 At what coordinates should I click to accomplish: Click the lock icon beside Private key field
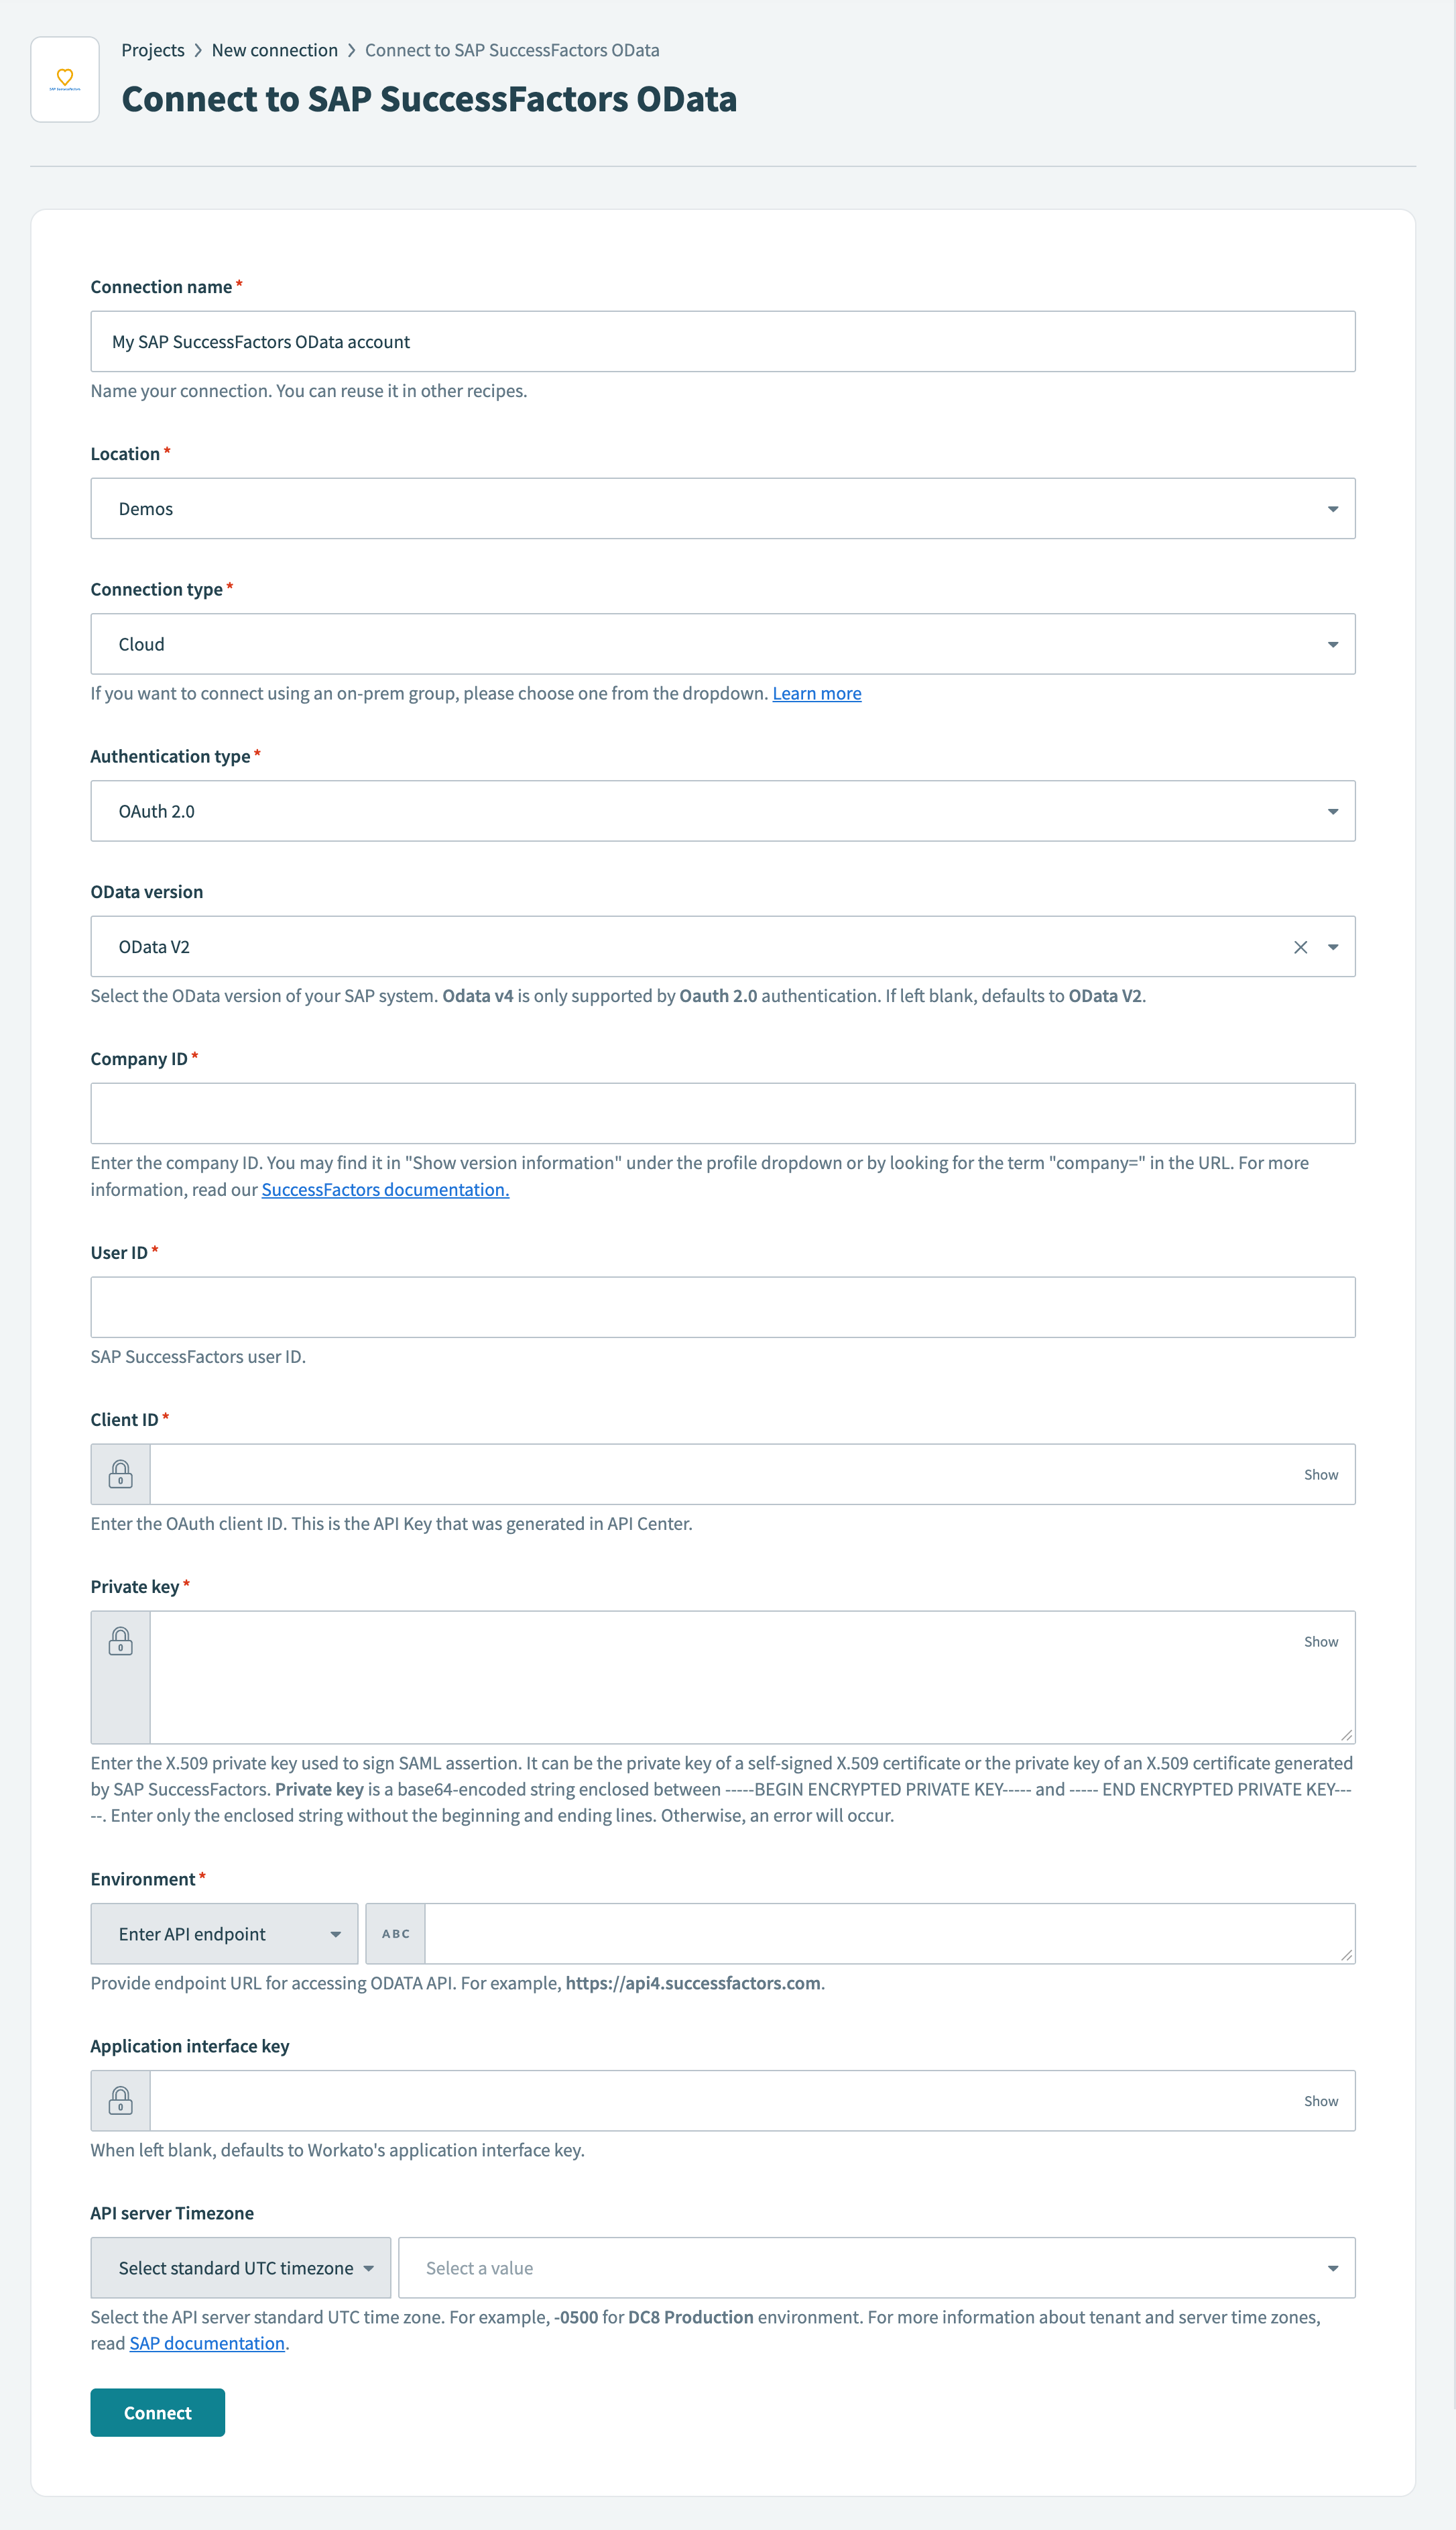(x=120, y=1641)
